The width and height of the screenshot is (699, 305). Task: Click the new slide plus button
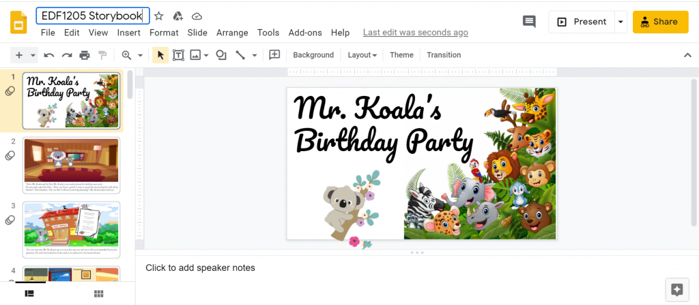(x=18, y=55)
